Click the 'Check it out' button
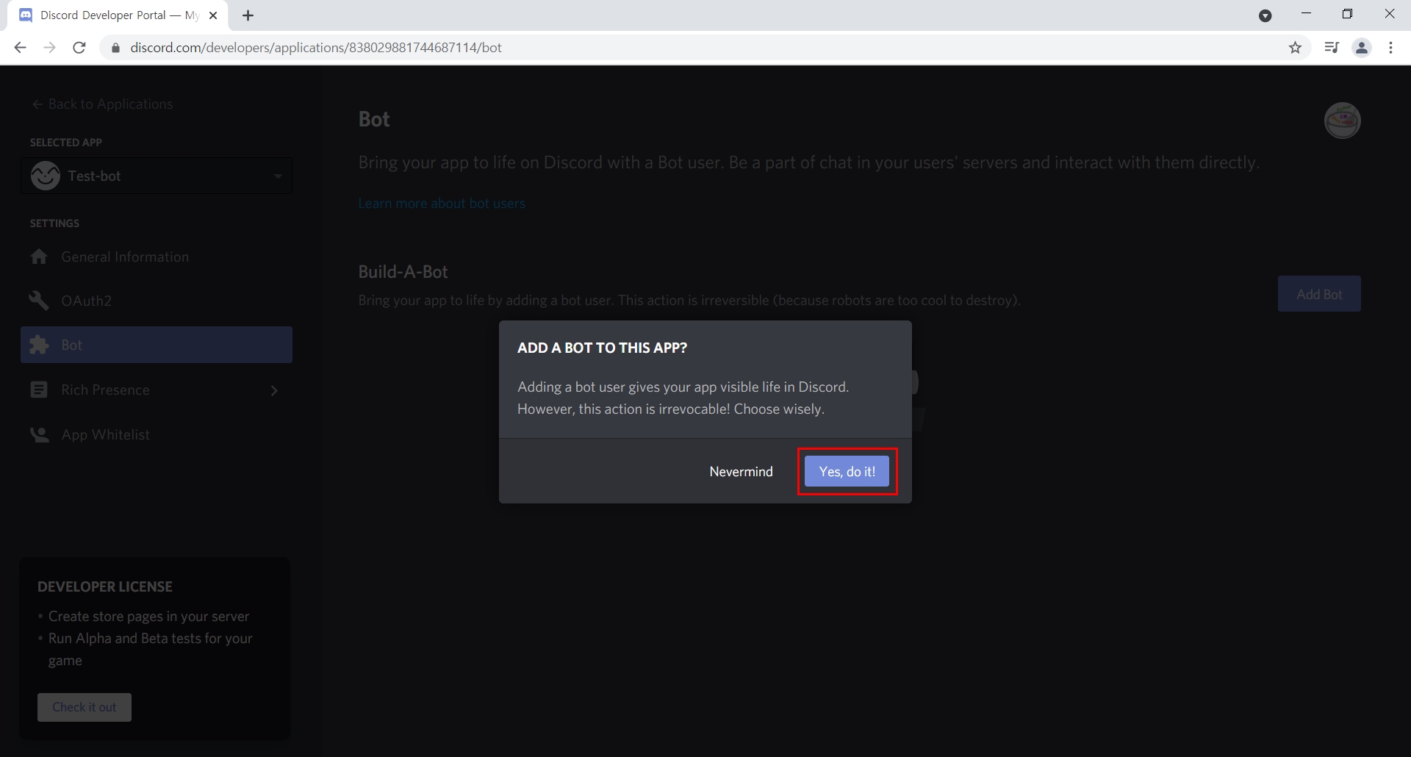The height and width of the screenshot is (757, 1411). pyautogui.click(x=85, y=707)
